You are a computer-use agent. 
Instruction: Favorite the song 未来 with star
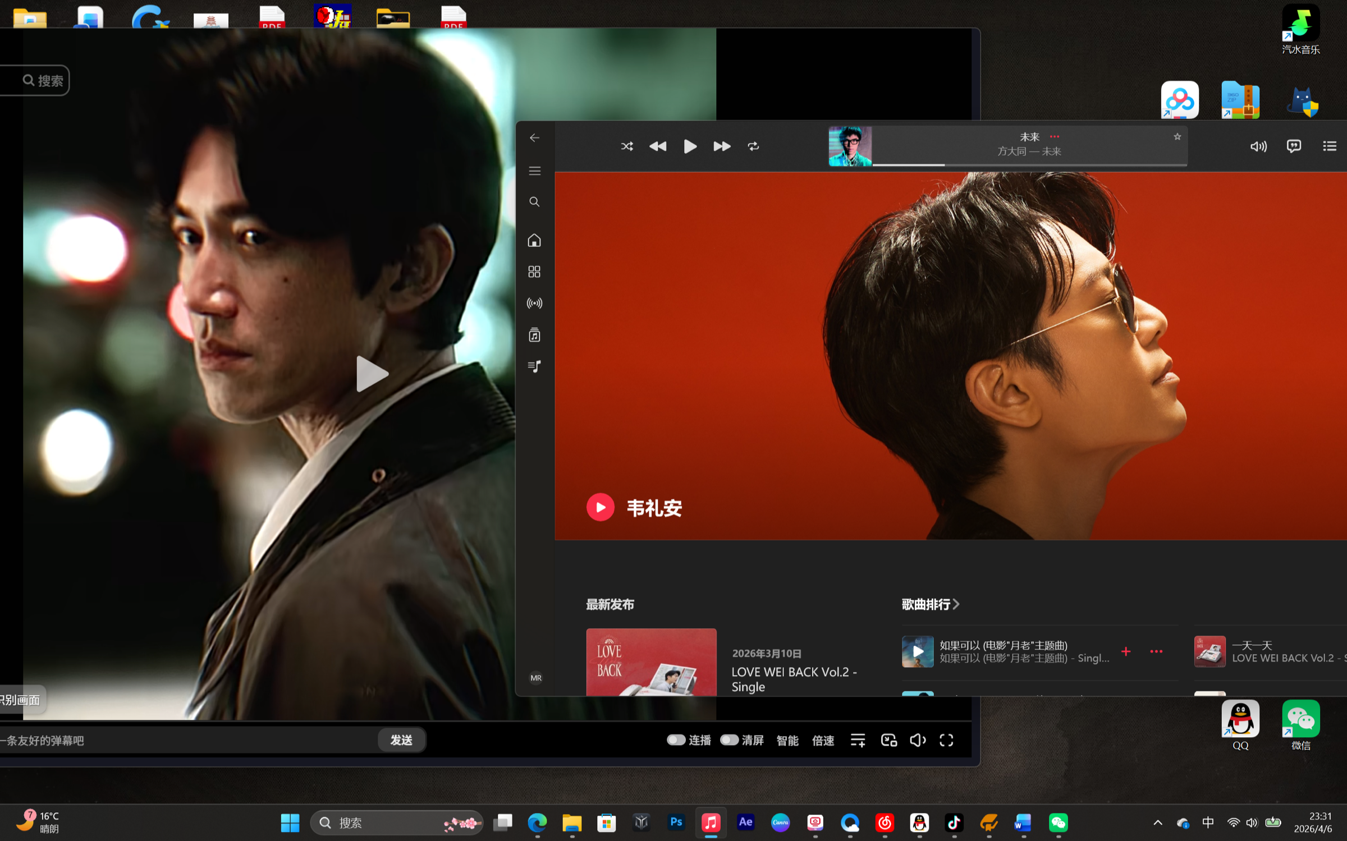coord(1177,137)
